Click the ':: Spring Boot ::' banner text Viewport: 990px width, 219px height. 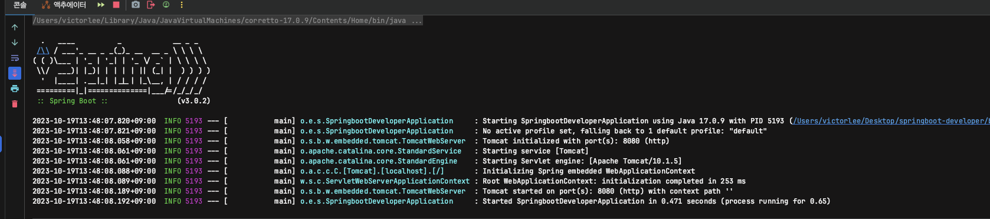point(73,101)
